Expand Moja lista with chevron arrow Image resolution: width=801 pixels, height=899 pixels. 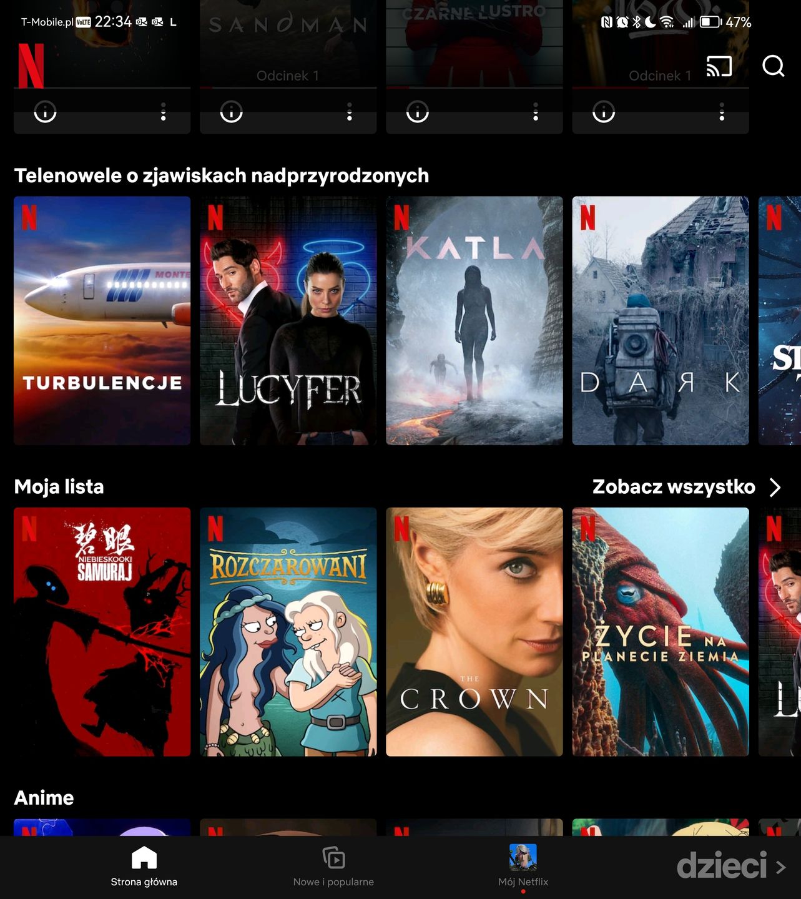775,487
